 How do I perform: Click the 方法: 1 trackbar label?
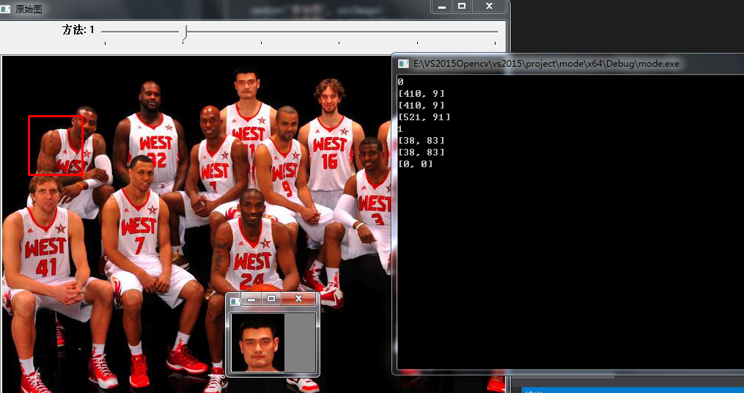coord(78,30)
